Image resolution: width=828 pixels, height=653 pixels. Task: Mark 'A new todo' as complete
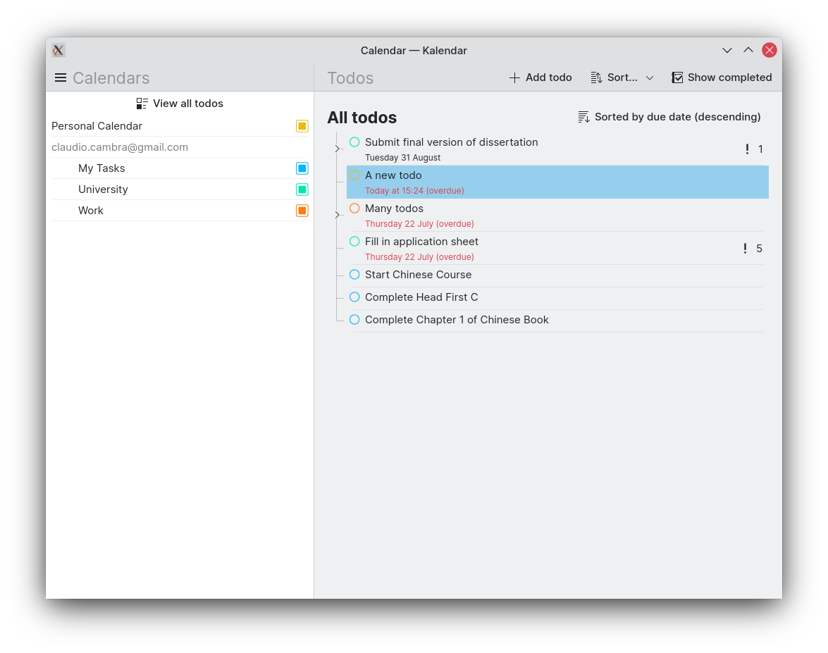(355, 175)
